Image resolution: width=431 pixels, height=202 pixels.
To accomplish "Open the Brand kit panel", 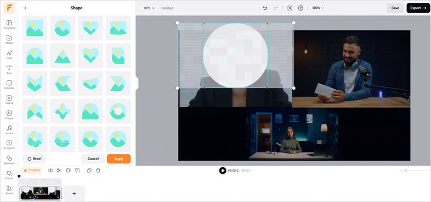I will click(x=9, y=190).
